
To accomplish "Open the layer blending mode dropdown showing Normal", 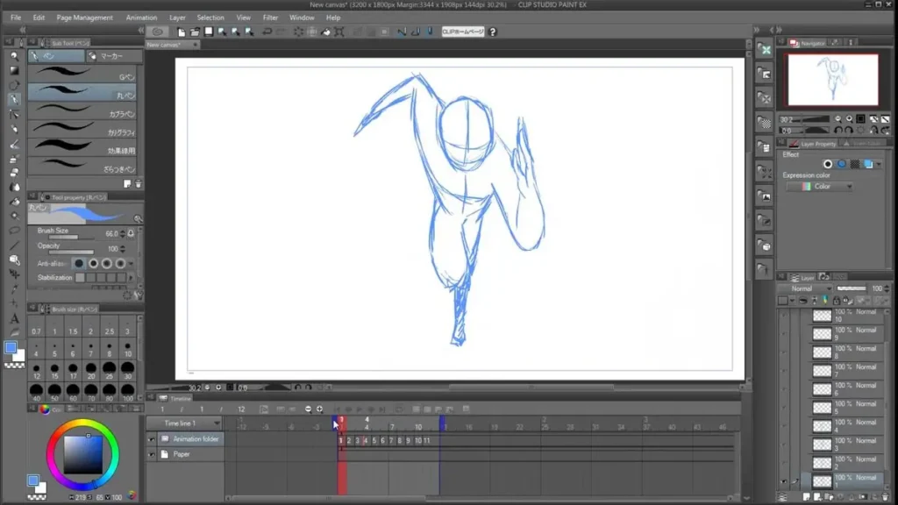I will pos(802,288).
